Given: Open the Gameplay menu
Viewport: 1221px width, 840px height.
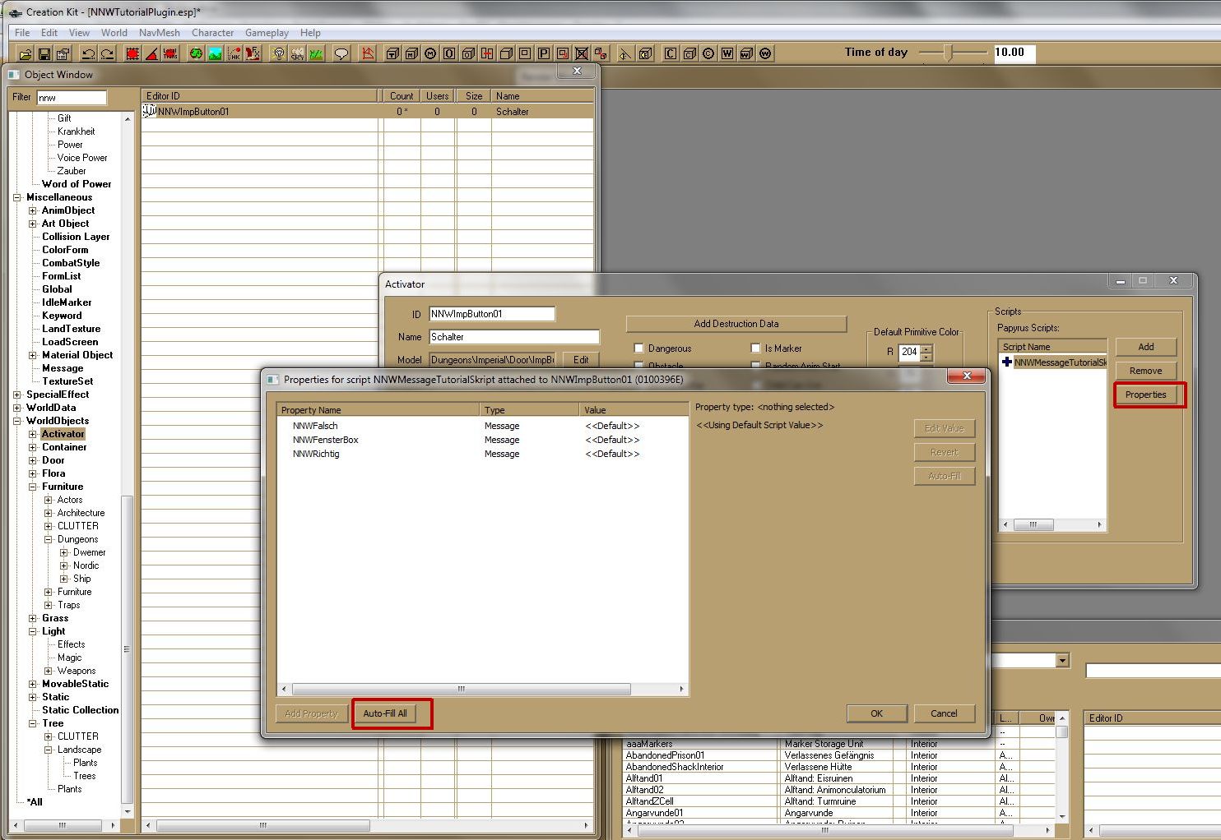Looking at the screenshot, I should [x=267, y=33].
